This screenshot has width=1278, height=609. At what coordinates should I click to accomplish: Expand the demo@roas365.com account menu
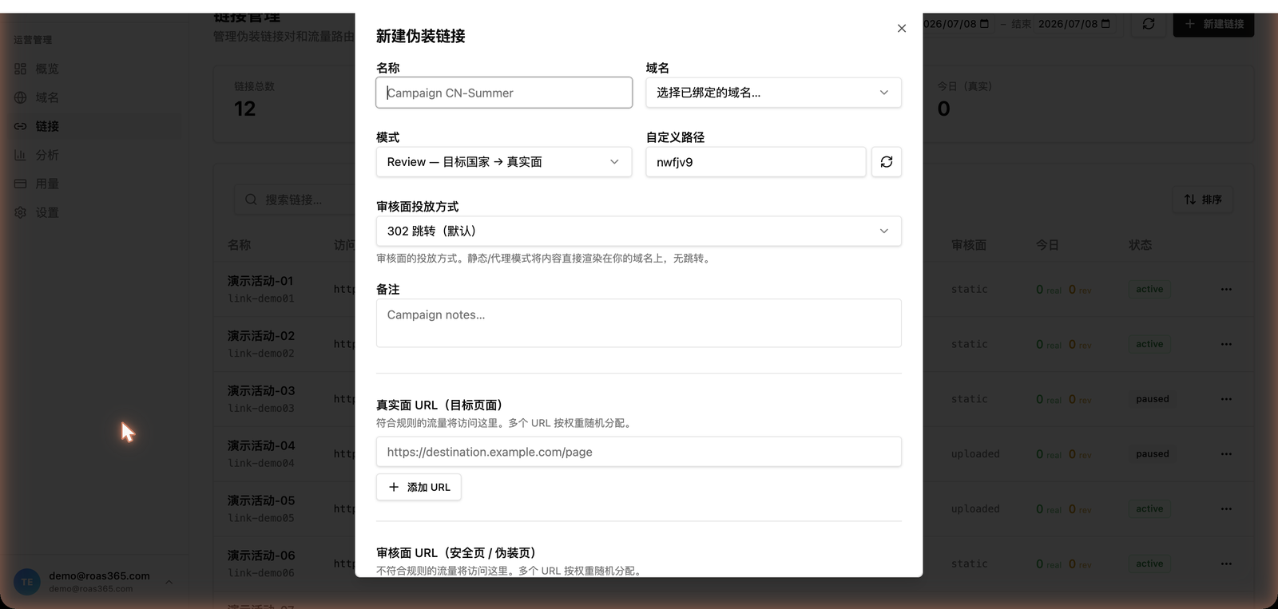tap(94, 582)
